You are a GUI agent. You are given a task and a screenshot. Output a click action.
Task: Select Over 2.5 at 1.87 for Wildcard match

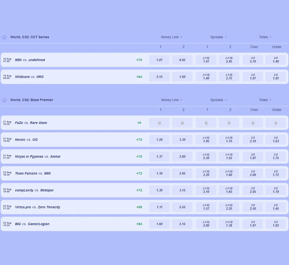click(253, 77)
